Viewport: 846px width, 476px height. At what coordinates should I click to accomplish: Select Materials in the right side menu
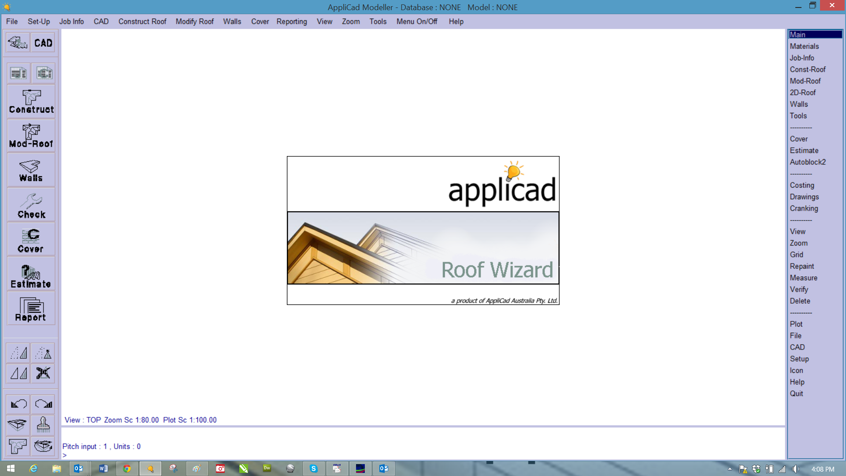pyautogui.click(x=804, y=46)
